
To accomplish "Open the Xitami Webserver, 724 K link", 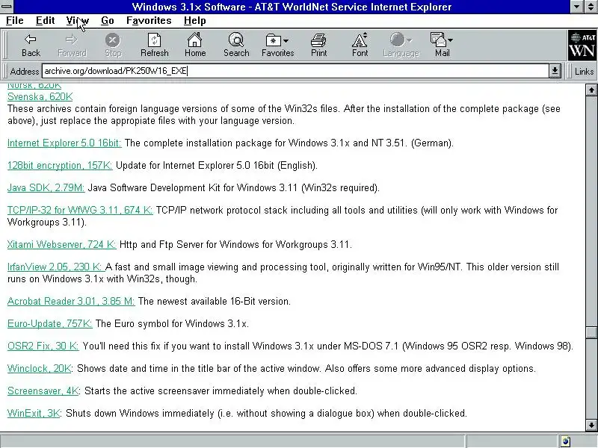I will point(62,244).
